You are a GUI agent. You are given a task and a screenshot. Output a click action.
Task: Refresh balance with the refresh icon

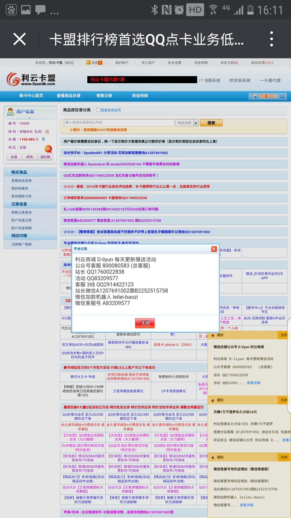coord(43,139)
